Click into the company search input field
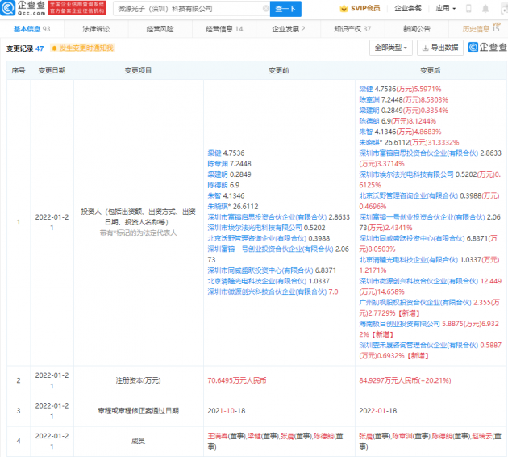This screenshot has width=508, height=457. pyautogui.click(x=189, y=9)
